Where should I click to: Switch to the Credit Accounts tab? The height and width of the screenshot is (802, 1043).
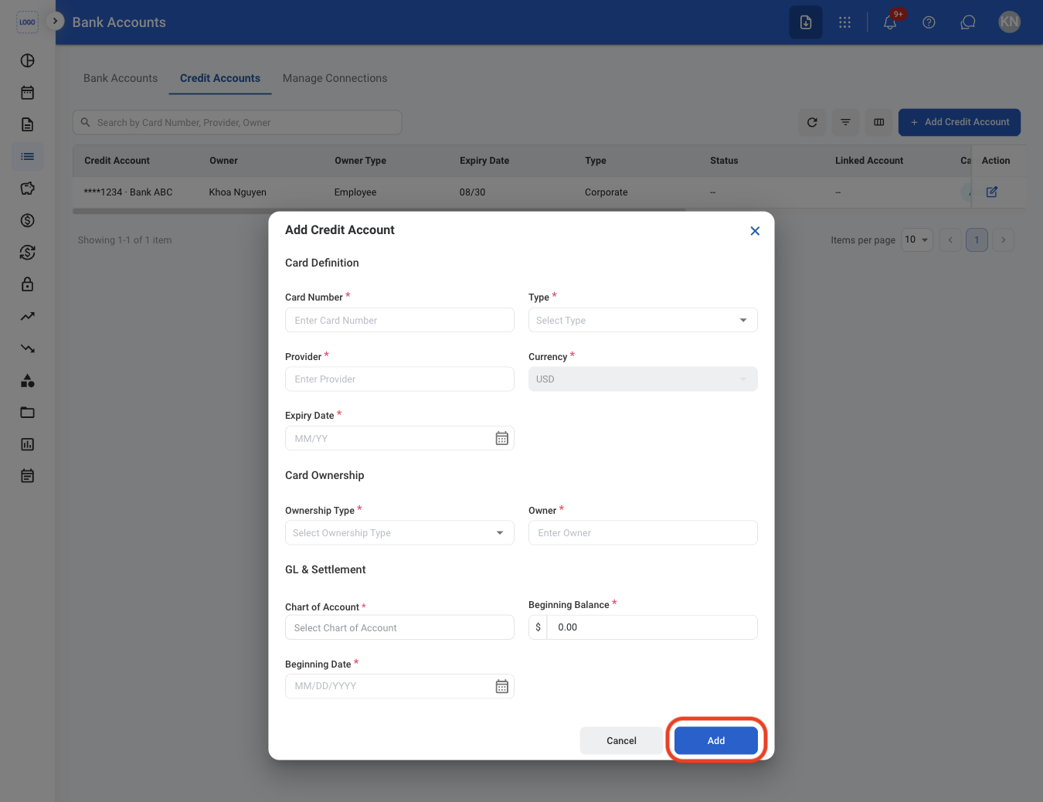click(x=220, y=78)
